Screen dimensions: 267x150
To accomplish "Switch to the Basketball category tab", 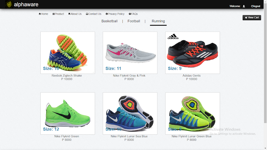I will point(109,21).
